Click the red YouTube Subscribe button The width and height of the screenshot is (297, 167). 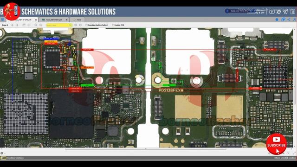277,144
